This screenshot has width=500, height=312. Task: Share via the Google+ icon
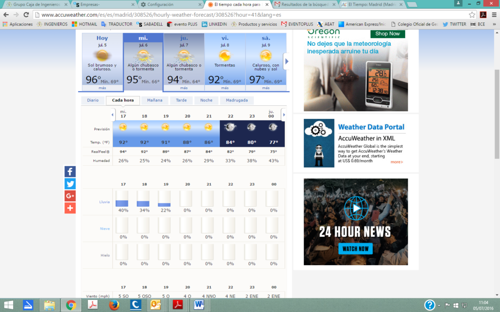(70, 196)
